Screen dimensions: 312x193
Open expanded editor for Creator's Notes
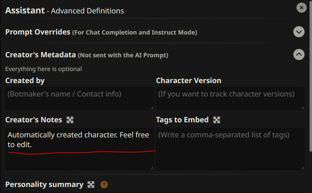[x=70, y=120]
